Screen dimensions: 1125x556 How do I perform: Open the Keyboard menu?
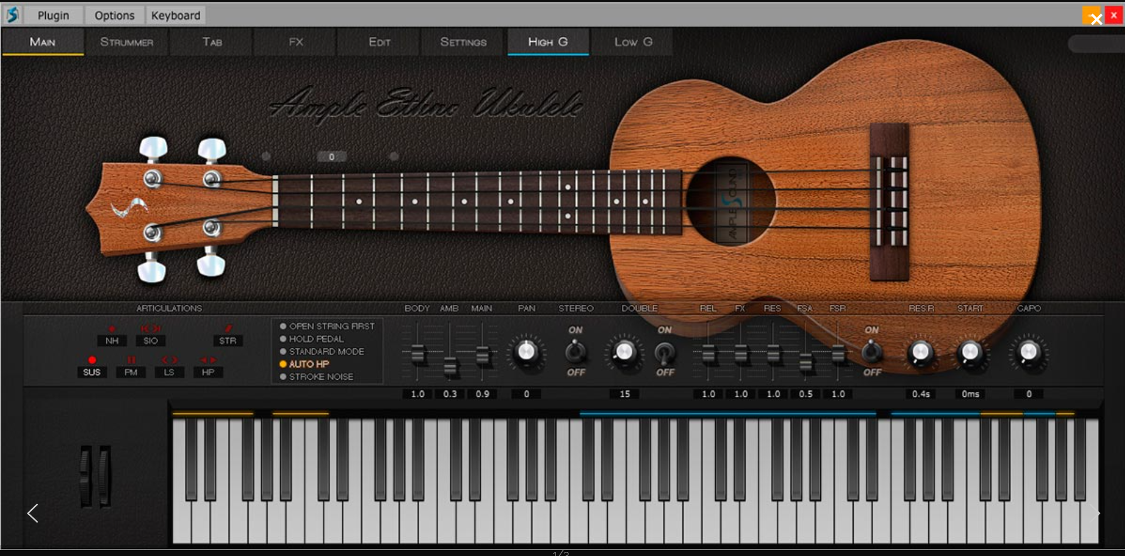click(x=175, y=15)
